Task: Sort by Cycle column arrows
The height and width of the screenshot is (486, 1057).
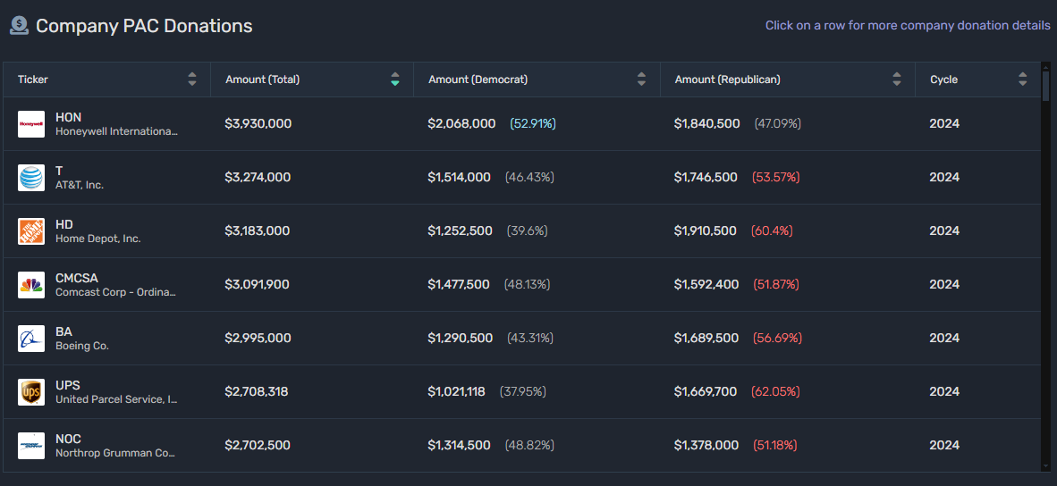Action: [x=1023, y=80]
